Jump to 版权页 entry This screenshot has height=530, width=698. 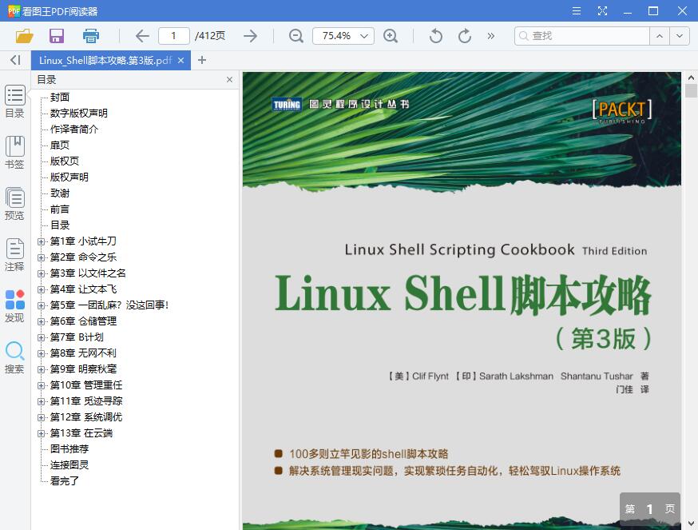tap(65, 161)
